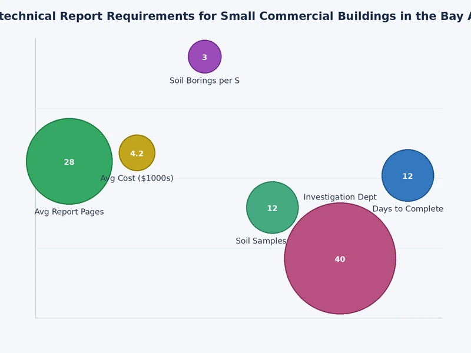The width and height of the screenshot is (471, 353).
Task: Select the 'Investigation Dept' label
Action: tap(340, 197)
